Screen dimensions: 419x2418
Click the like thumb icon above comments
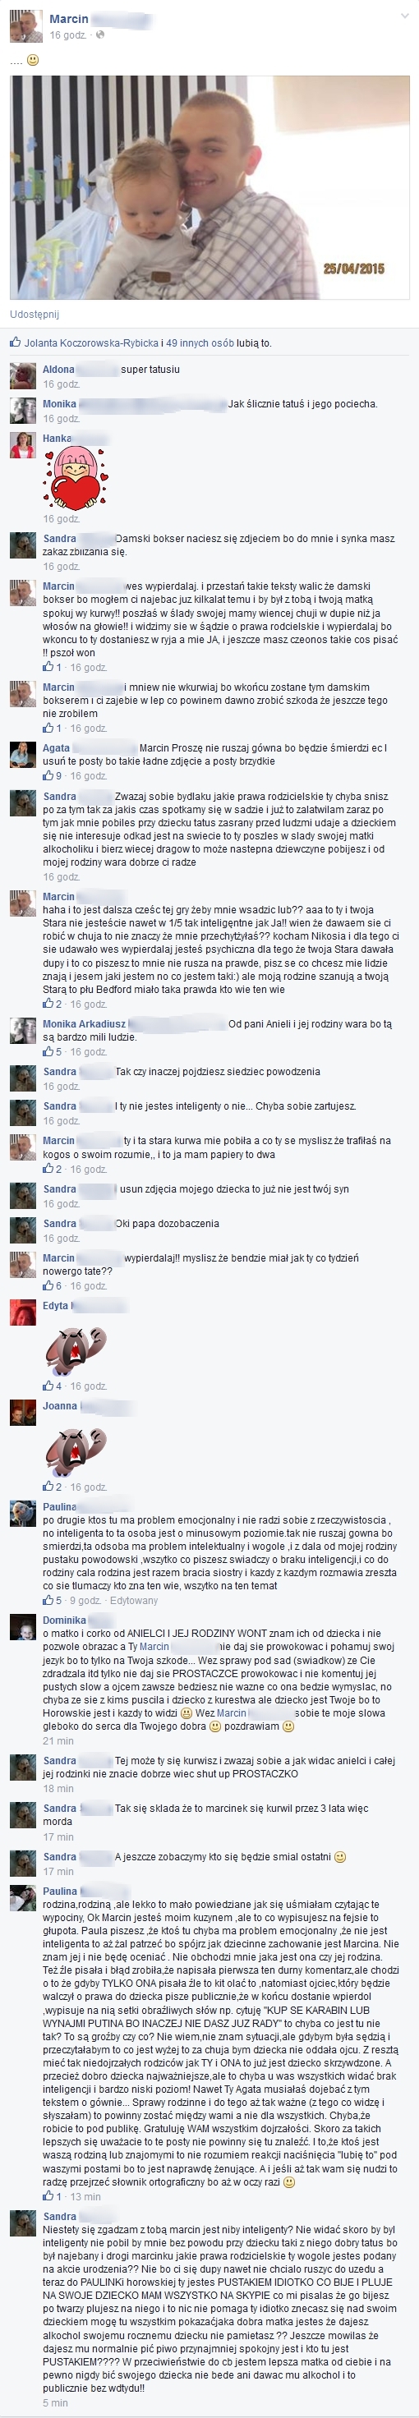(15, 342)
